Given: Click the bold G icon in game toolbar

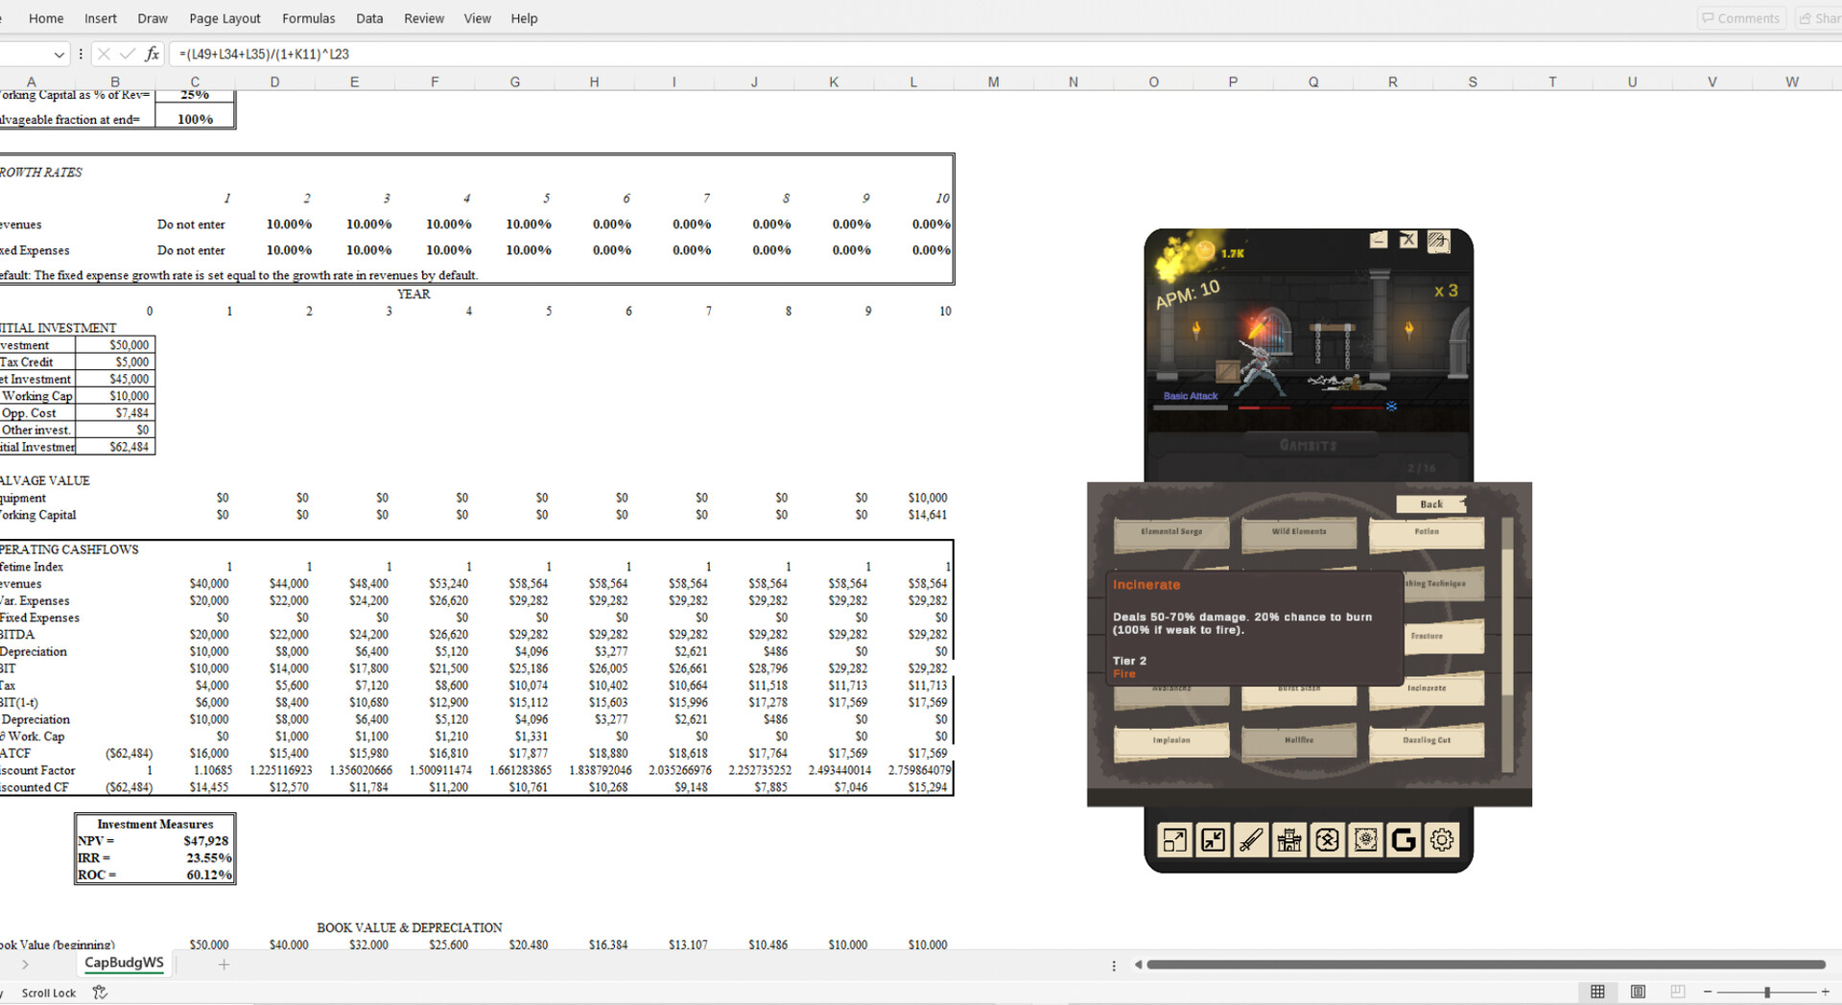Looking at the screenshot, I should point(1403,841).
